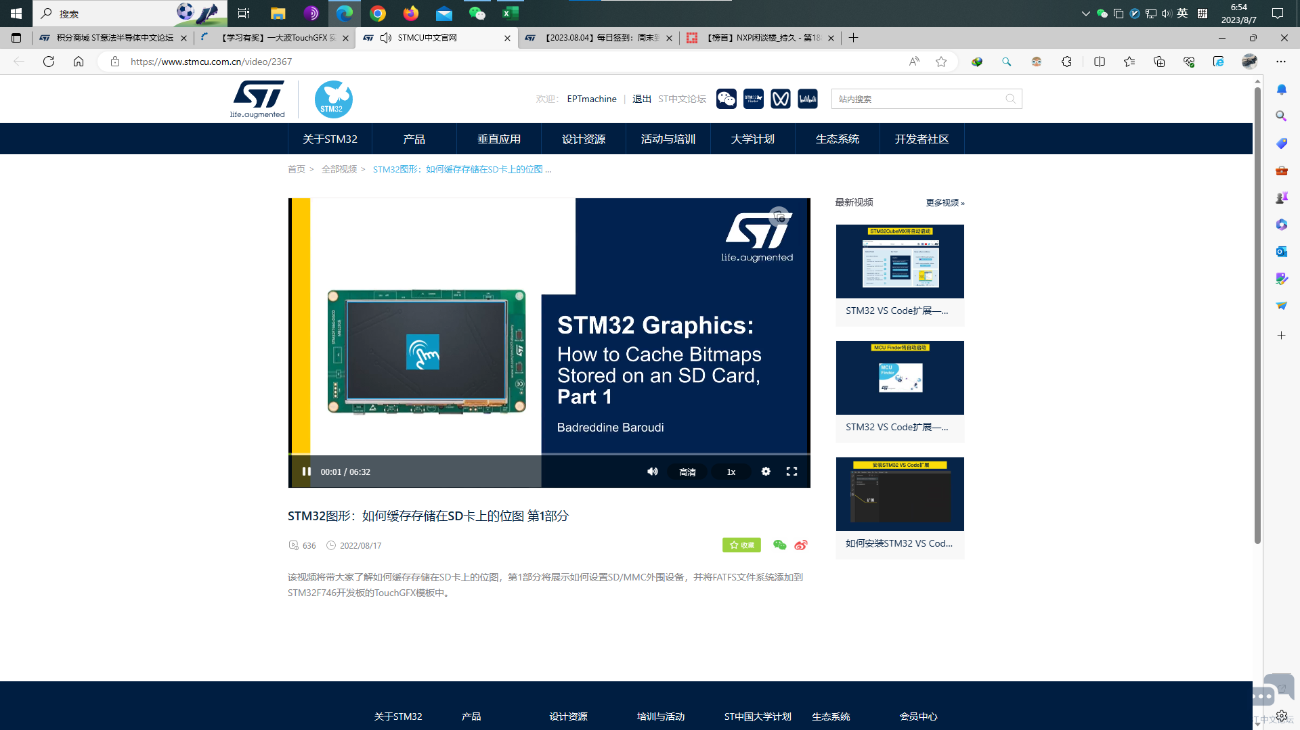Image resolution: width=1300 pixels, height=730 pixels.
Task: Open the 垂直应用 navigation menu
Action: (499, 139)
